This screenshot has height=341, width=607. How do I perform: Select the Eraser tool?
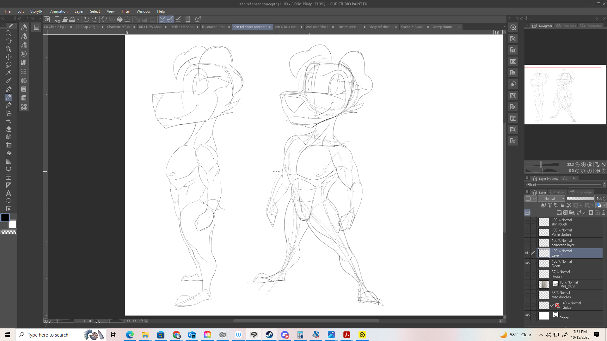[9, 129]
